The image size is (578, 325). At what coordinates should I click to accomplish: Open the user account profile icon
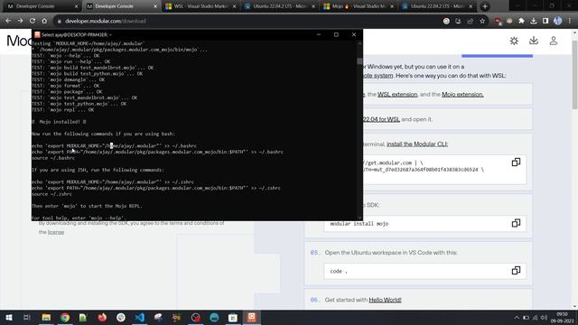tap(554, 41)
